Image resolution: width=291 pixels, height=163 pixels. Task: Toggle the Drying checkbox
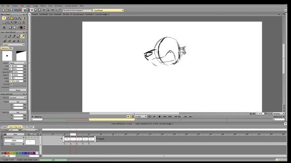click(11, 84)
